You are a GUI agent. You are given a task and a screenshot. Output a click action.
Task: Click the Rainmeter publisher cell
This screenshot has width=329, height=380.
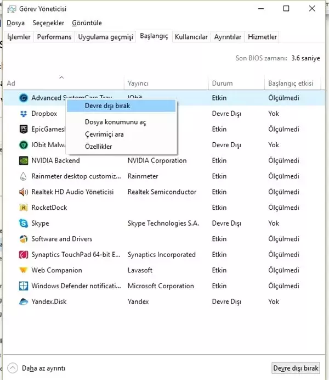143,176
